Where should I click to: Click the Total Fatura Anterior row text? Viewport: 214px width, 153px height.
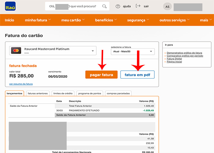[80, 106]
